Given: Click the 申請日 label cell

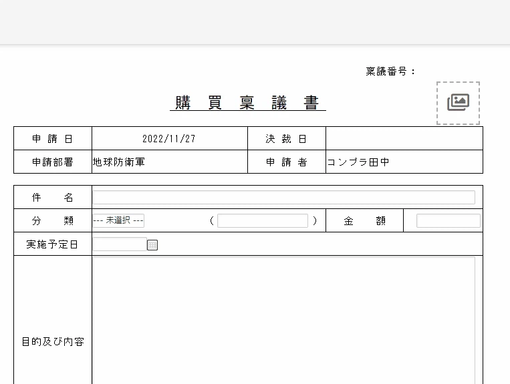Looking at the screenshot, I should click(x=53, y=138).
